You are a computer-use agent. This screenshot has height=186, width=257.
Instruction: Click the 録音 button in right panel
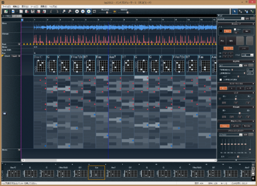(231, 41)
